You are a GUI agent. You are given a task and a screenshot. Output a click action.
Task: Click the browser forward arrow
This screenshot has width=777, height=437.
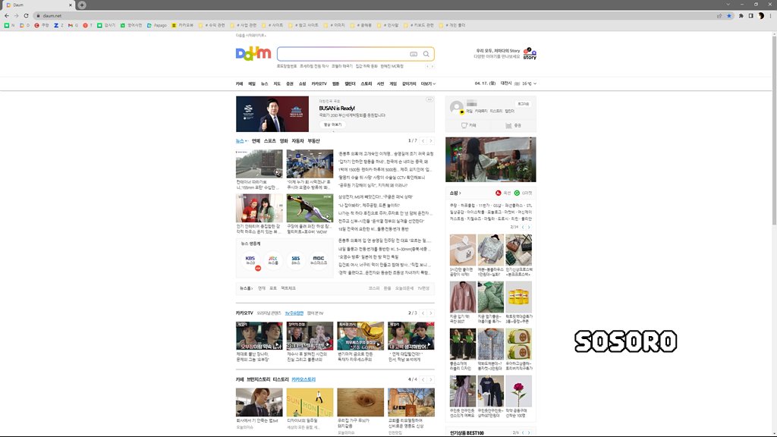coord(17,15)
